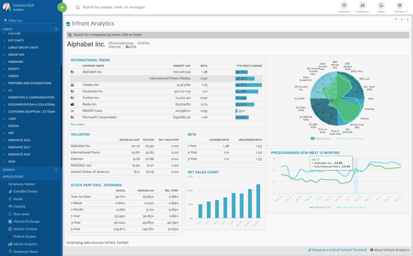
Task: Focus the top people and chats search field
Action: coord(114,7)
